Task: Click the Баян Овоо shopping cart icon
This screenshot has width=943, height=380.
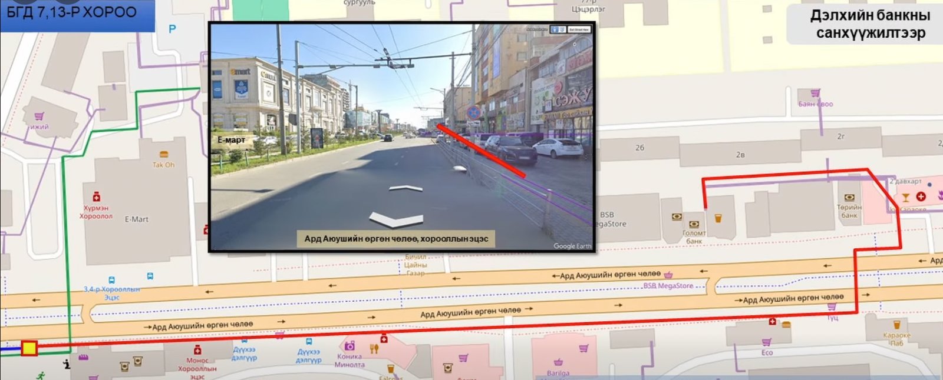Action: [815, 93]
